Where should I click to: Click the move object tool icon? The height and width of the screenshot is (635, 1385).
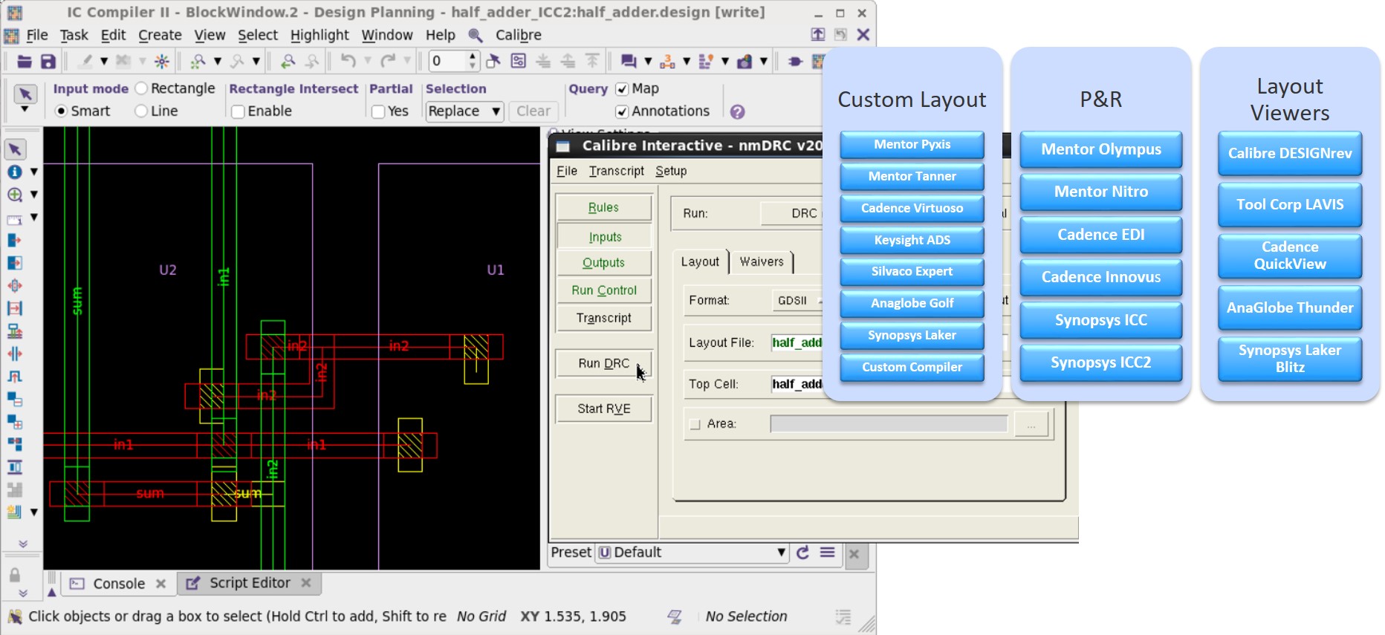pos(14,240)
